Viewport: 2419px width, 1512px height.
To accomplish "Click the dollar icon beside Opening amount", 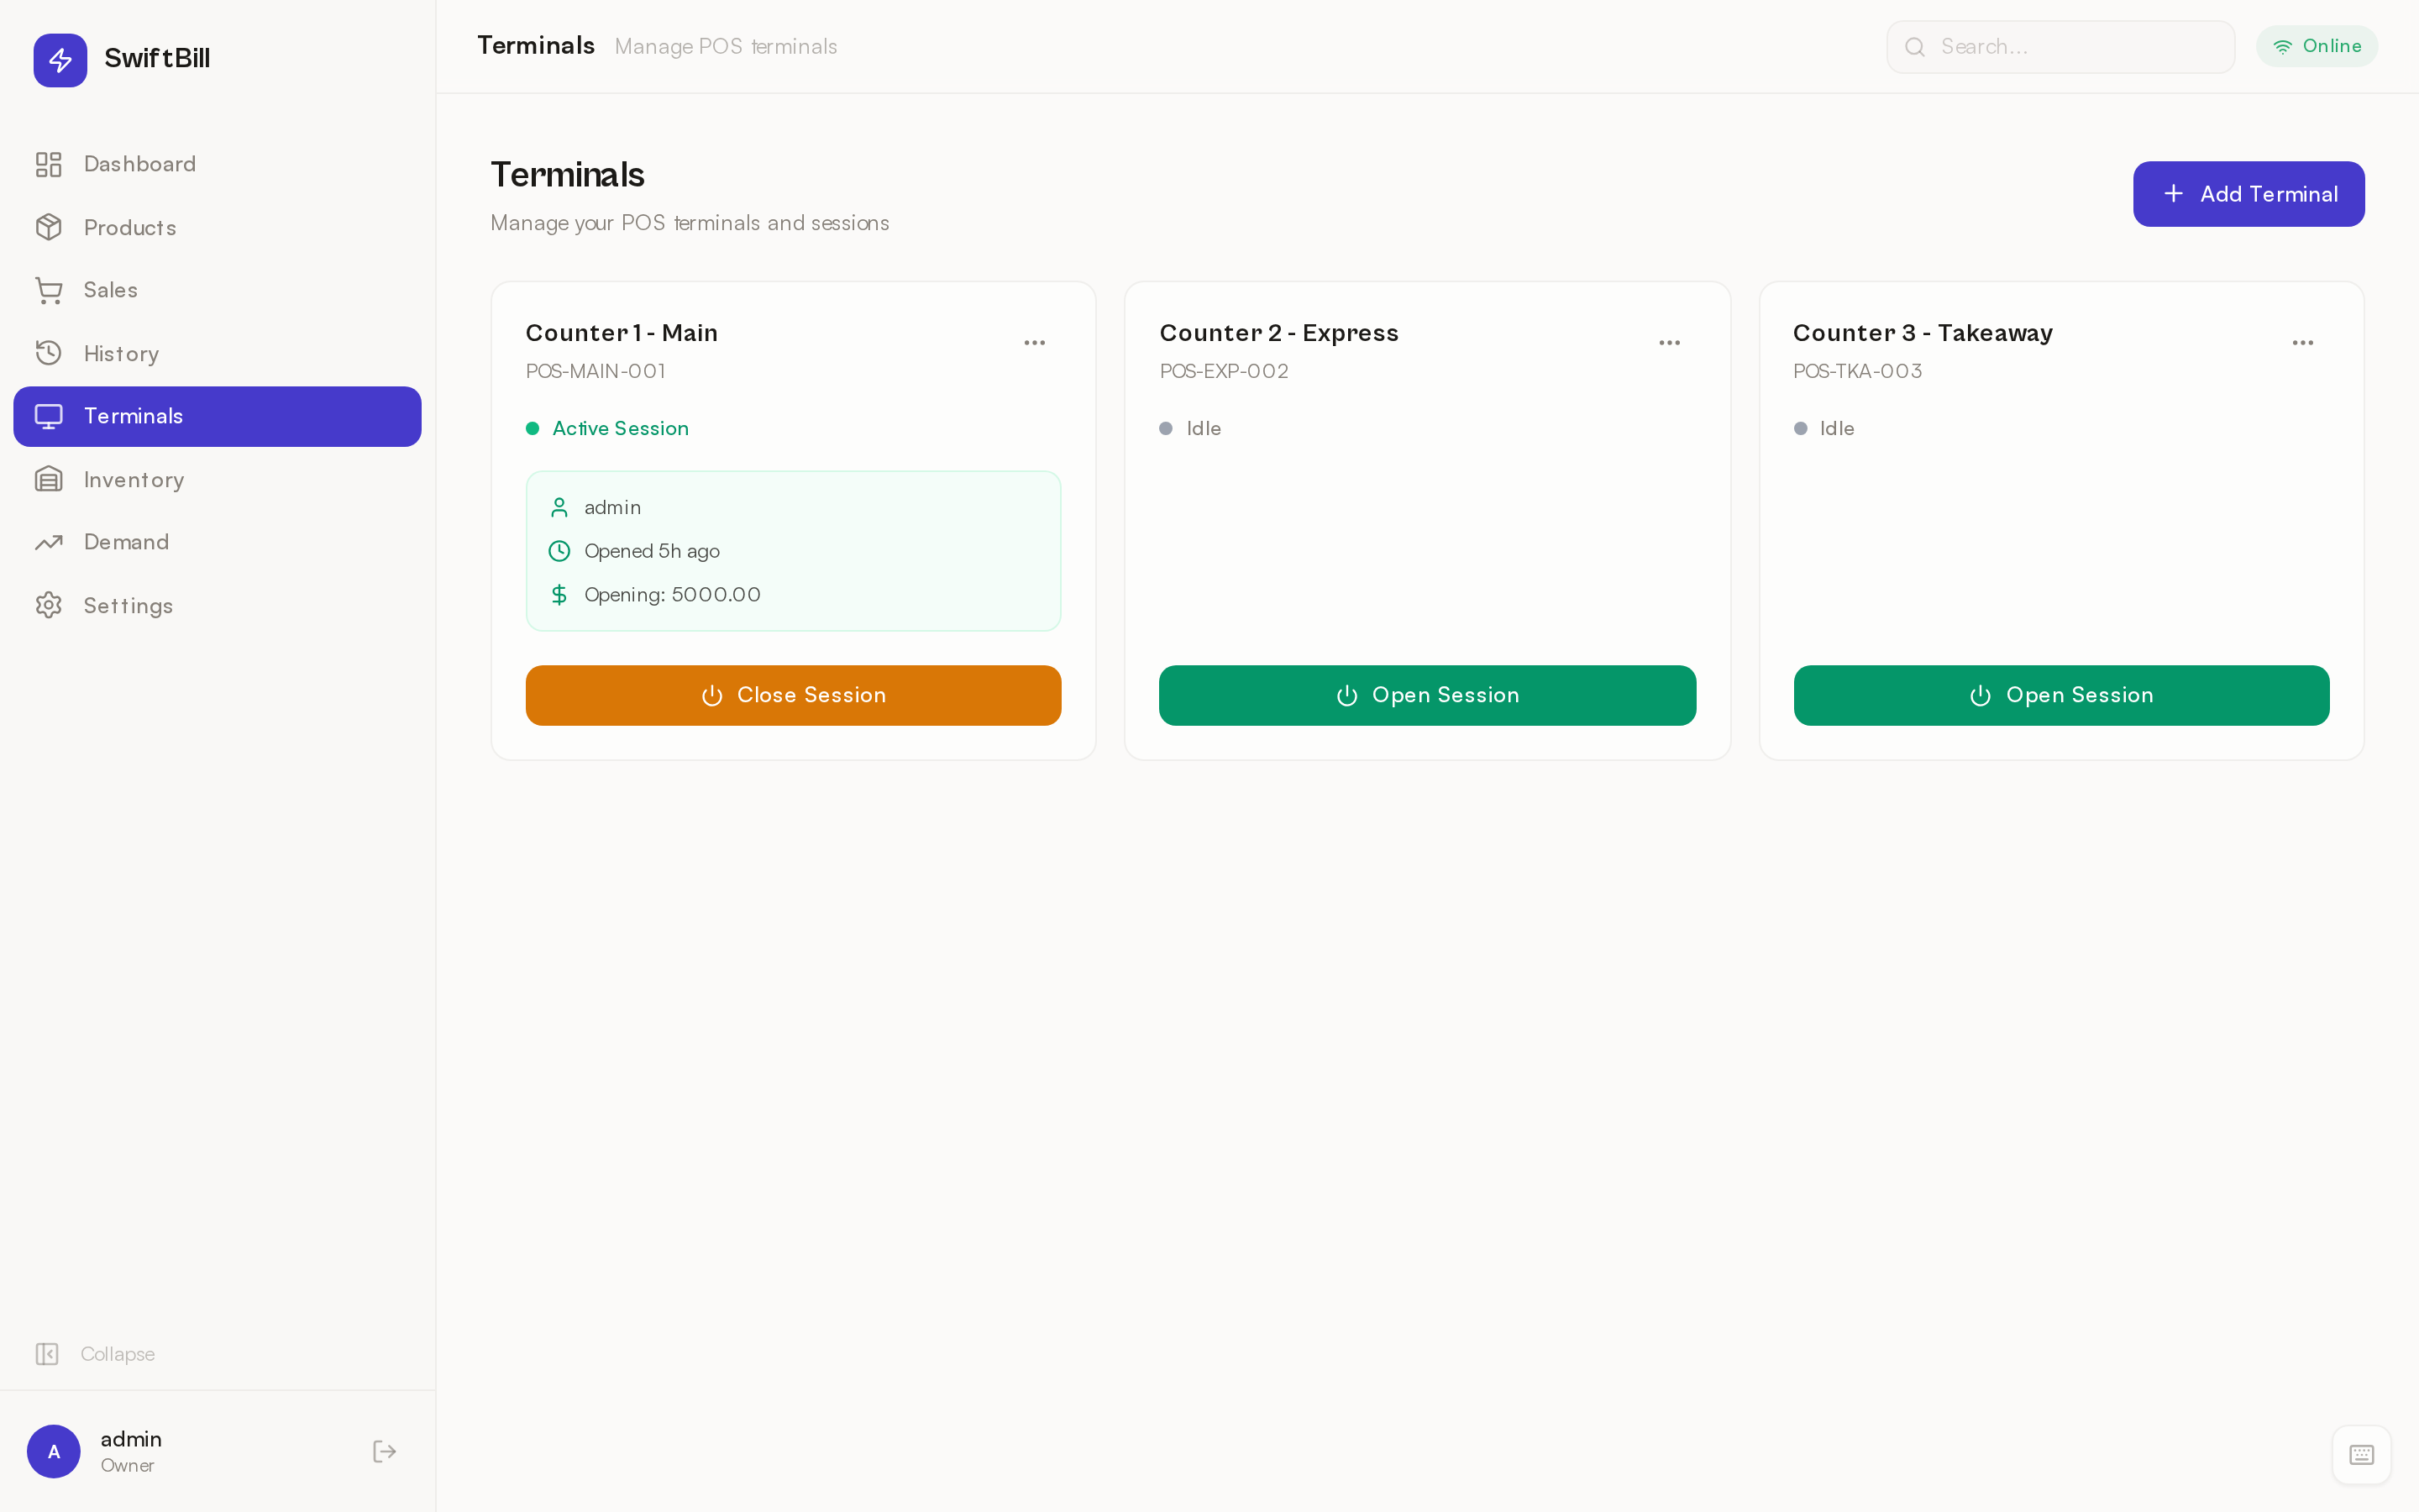I will point(559,595).
